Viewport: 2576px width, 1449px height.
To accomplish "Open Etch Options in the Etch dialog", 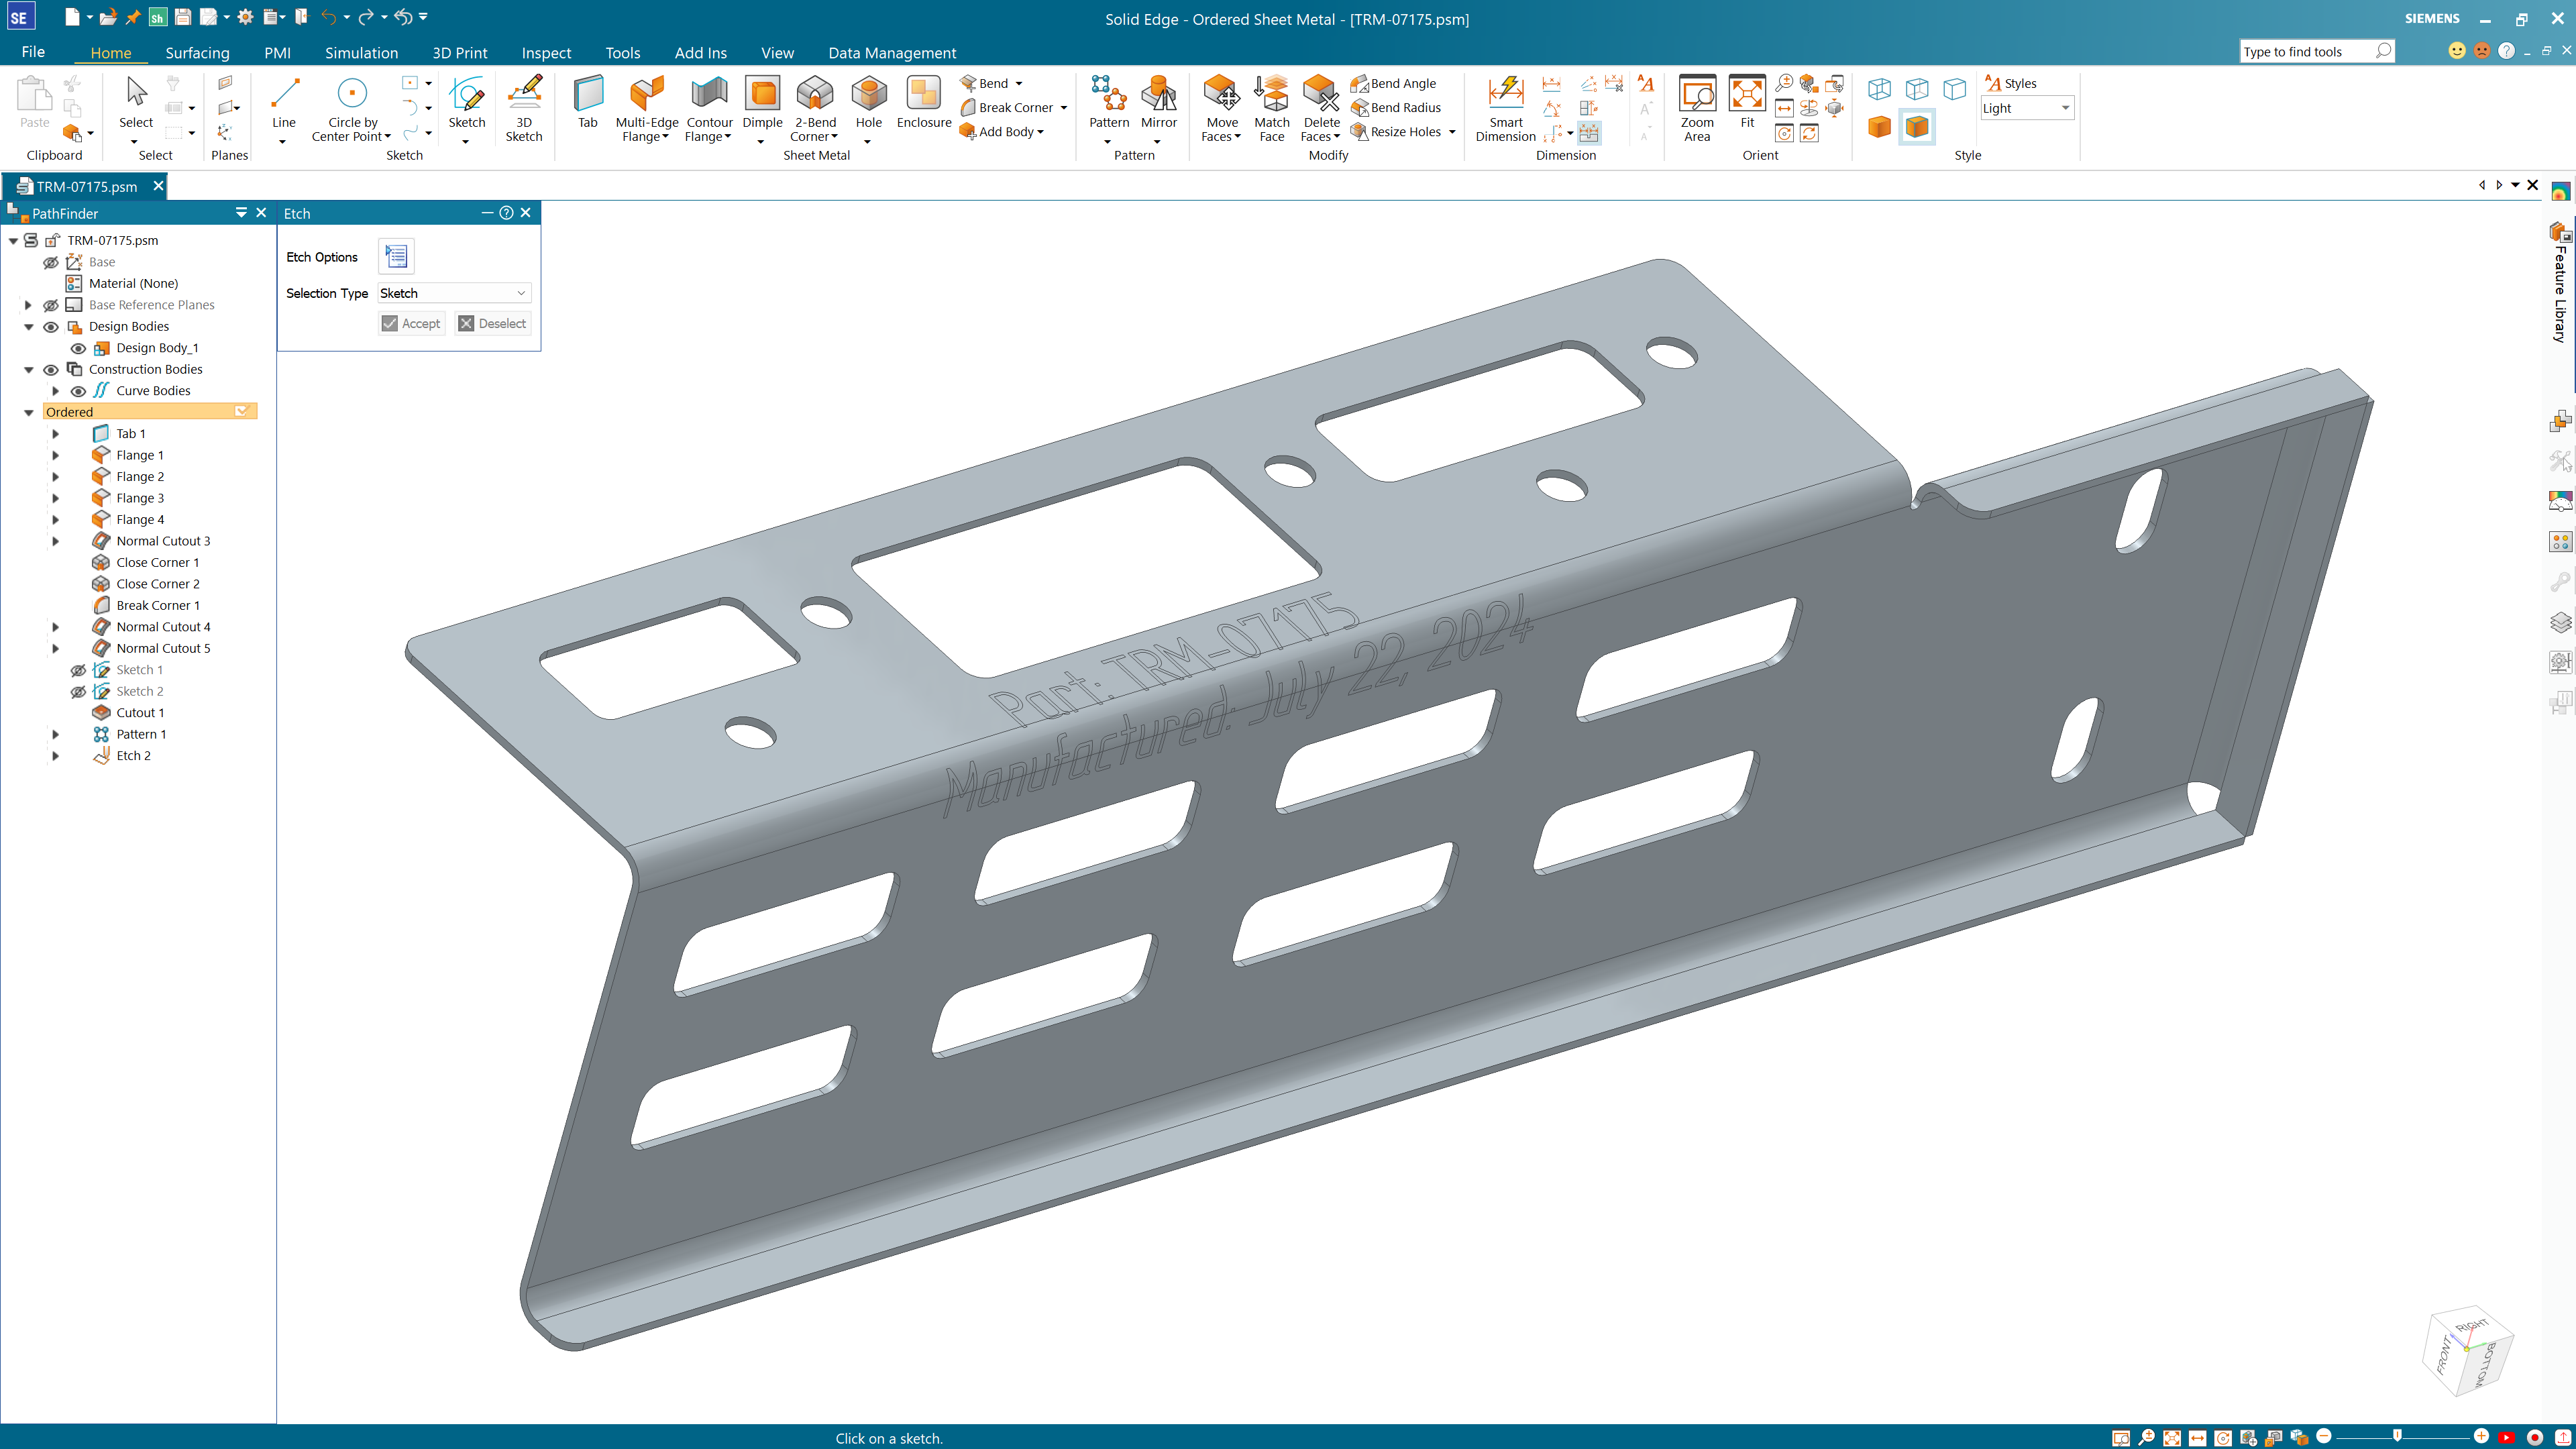I will point(396,256).
